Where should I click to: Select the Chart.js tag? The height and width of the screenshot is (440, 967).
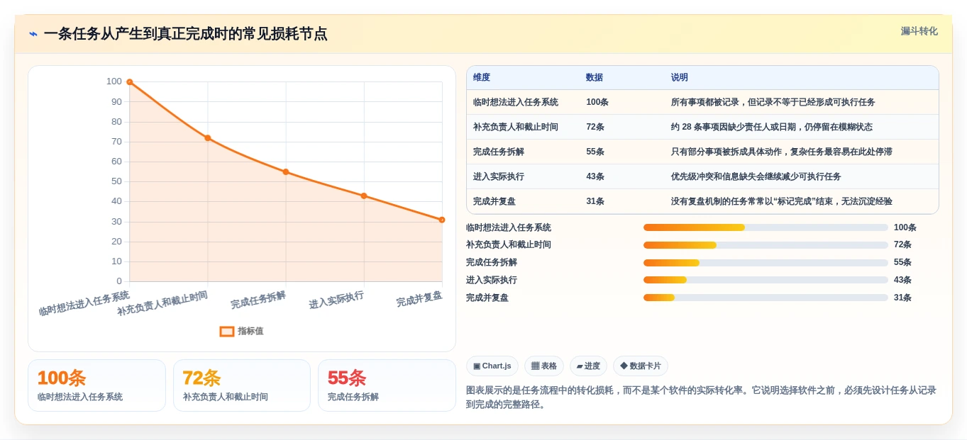tap(492, 366)
